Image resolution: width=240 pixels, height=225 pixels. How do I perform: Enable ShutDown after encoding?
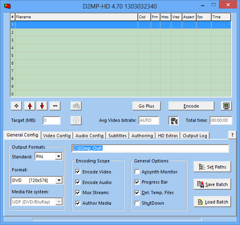137,203
